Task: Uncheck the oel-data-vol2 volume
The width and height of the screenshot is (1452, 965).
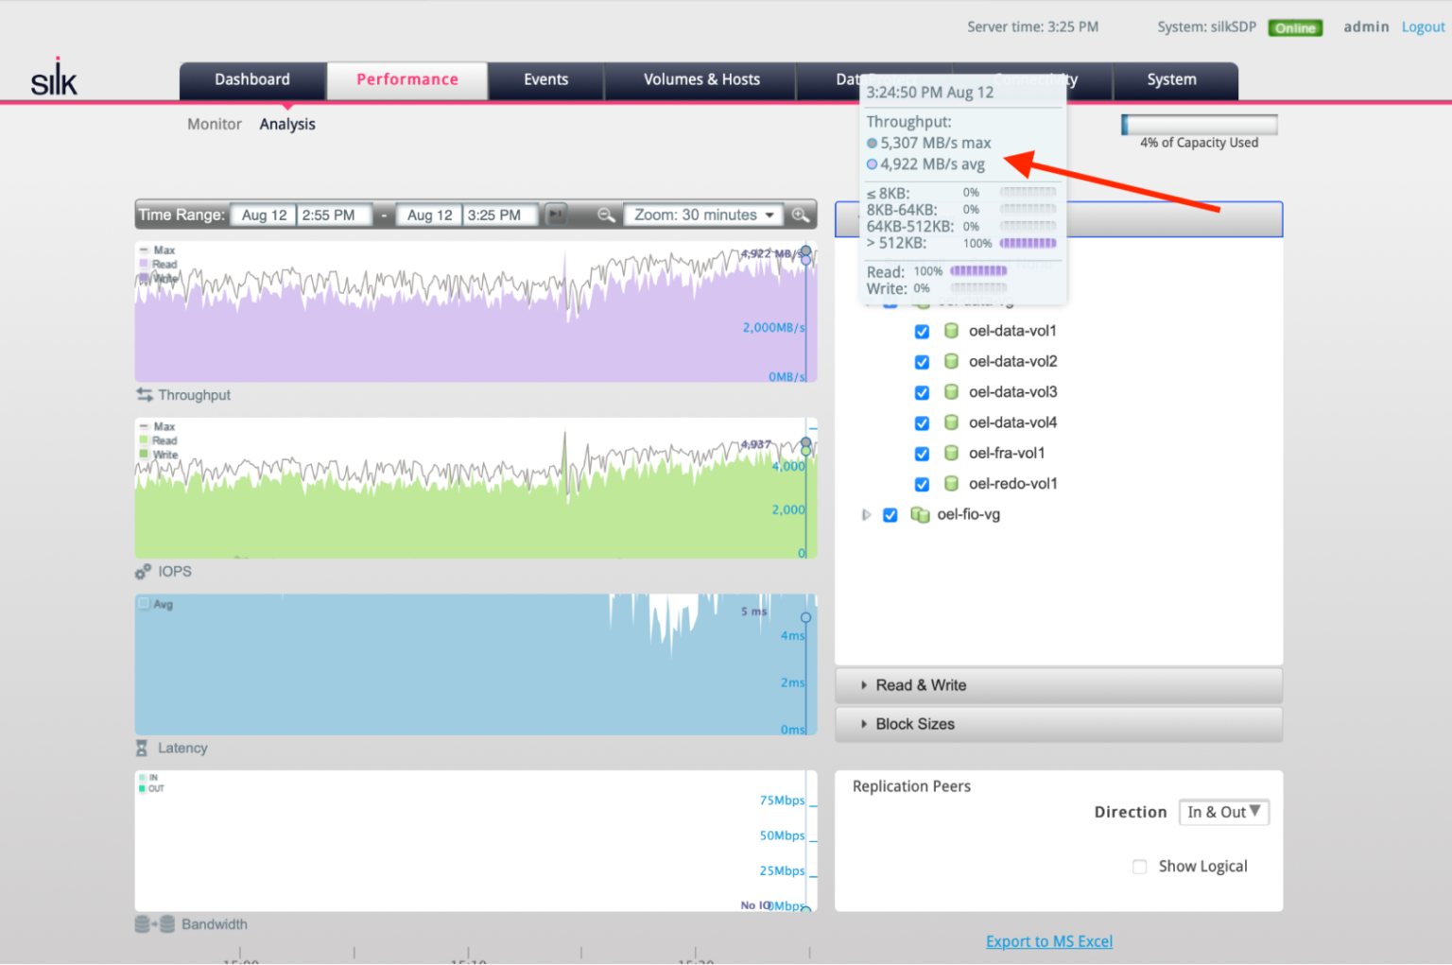Action: (922, 361)
